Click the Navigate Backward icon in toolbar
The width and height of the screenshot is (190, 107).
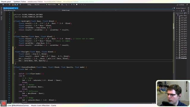[3, 5]
